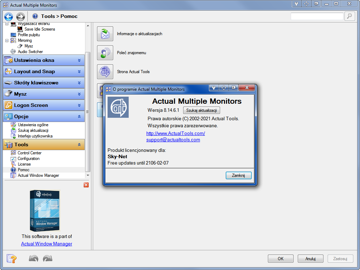Expand the Ustawienia okna section chevron
This screenshot has width=360, height=270.
(79, 60)
